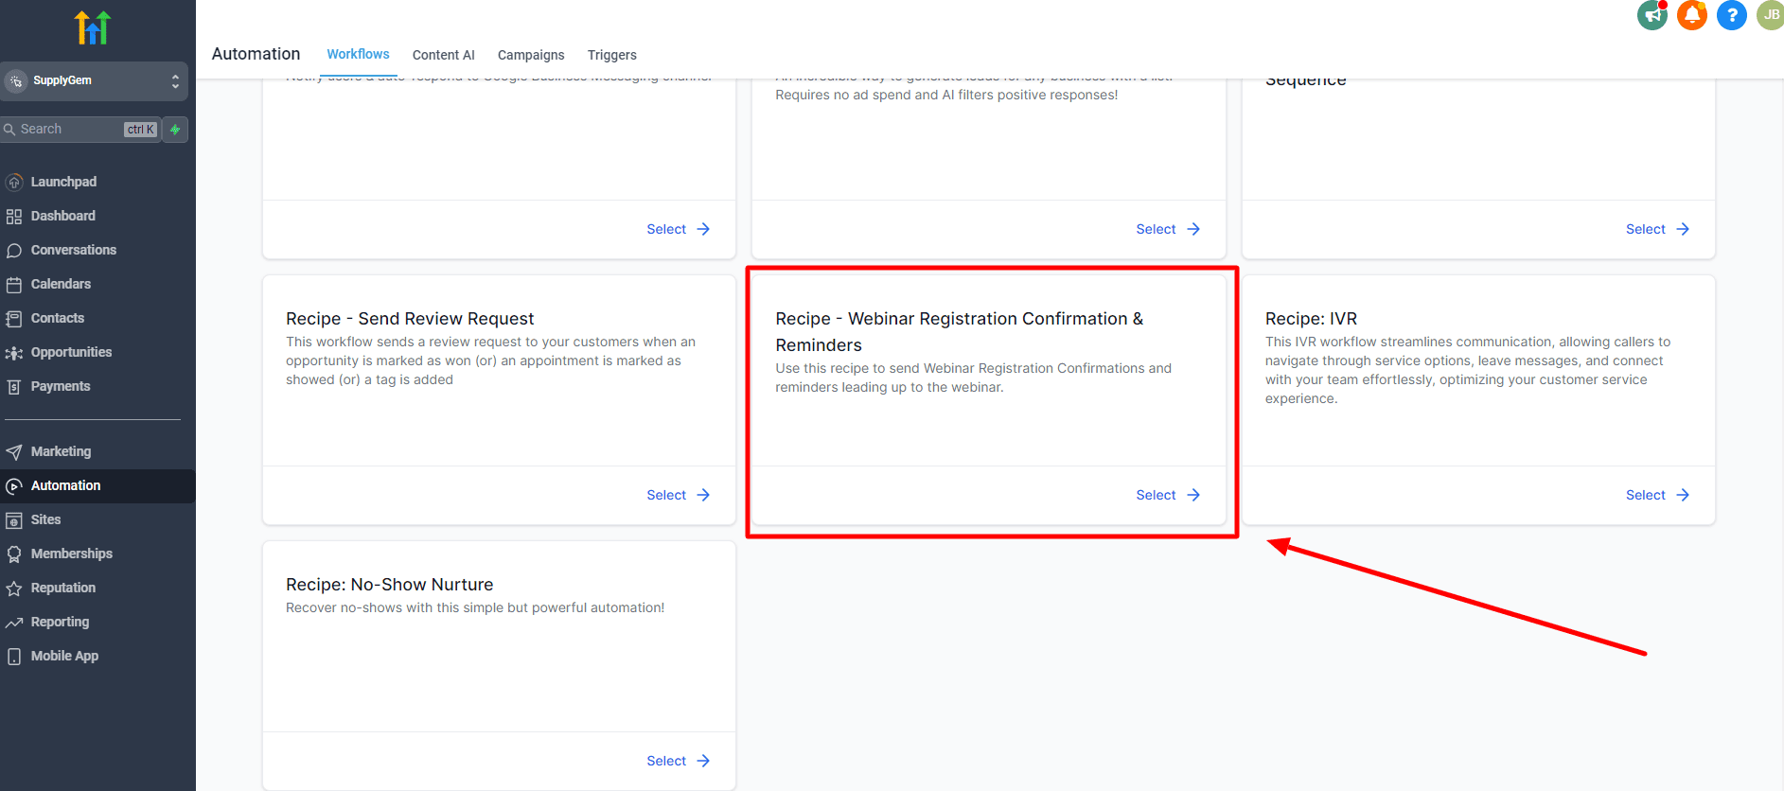Open the SupplyGem account switcher

pos(94,81)
